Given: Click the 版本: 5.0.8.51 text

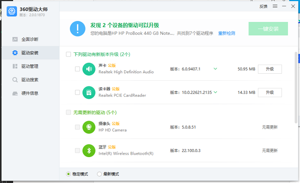Looking at the screenshot, I should click(x=183, y=127).
